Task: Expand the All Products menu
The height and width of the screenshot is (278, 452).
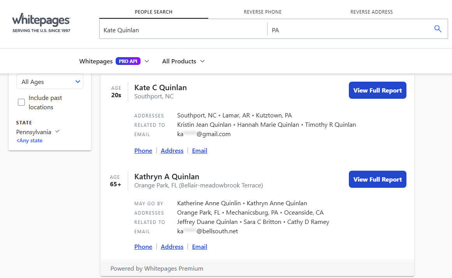Action: click(x=183, y=61)
